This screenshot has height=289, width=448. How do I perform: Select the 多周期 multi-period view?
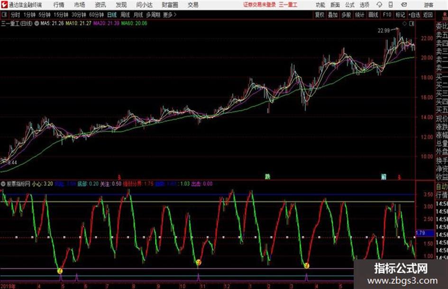click(153, 15)
